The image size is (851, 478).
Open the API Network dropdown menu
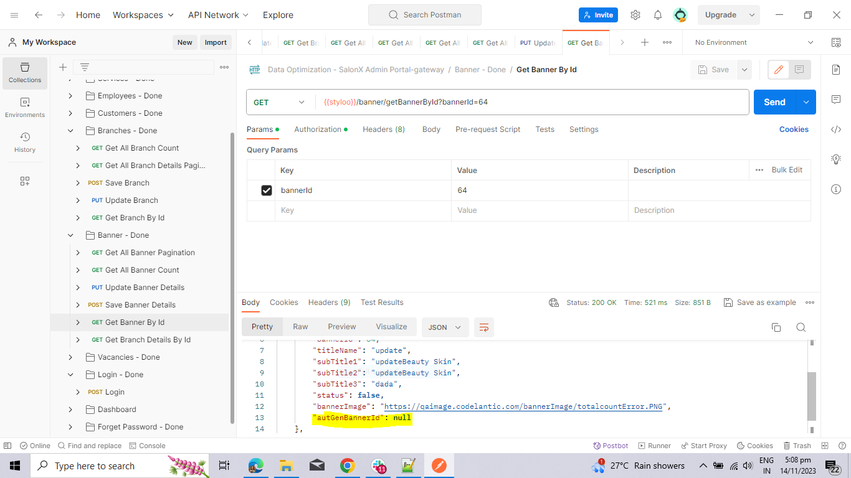coord(218,15)
